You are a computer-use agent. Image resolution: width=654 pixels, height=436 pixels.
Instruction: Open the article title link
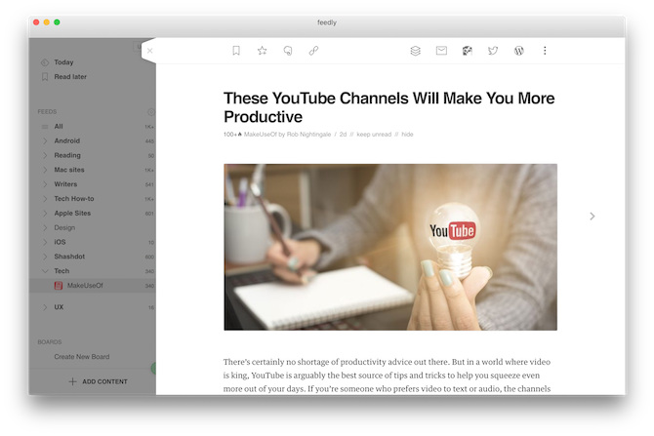[389, 107]
